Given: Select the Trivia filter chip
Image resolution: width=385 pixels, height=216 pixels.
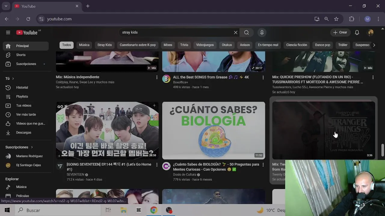Looking at the screenshot, I should pos(184,45).
